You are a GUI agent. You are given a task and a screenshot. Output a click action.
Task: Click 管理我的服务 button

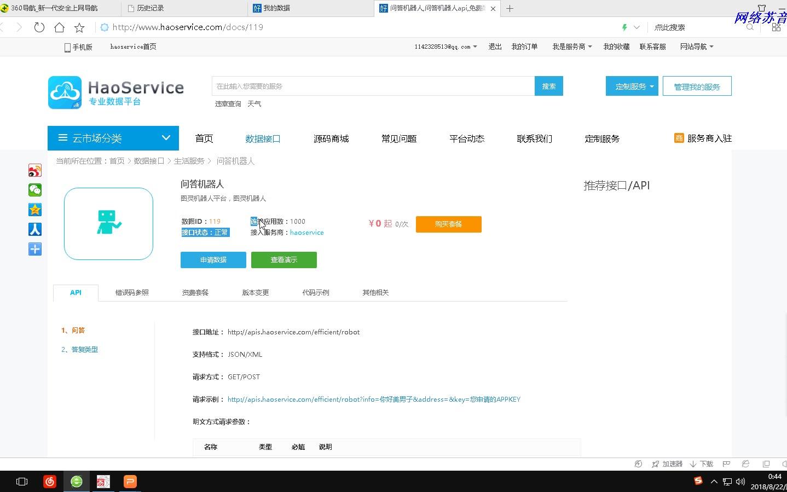tap(697, 86)
